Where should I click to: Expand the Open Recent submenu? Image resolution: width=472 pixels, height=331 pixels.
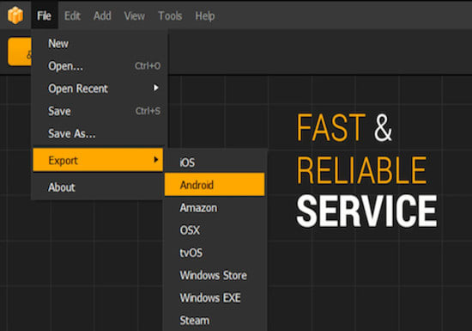point(99,89)
